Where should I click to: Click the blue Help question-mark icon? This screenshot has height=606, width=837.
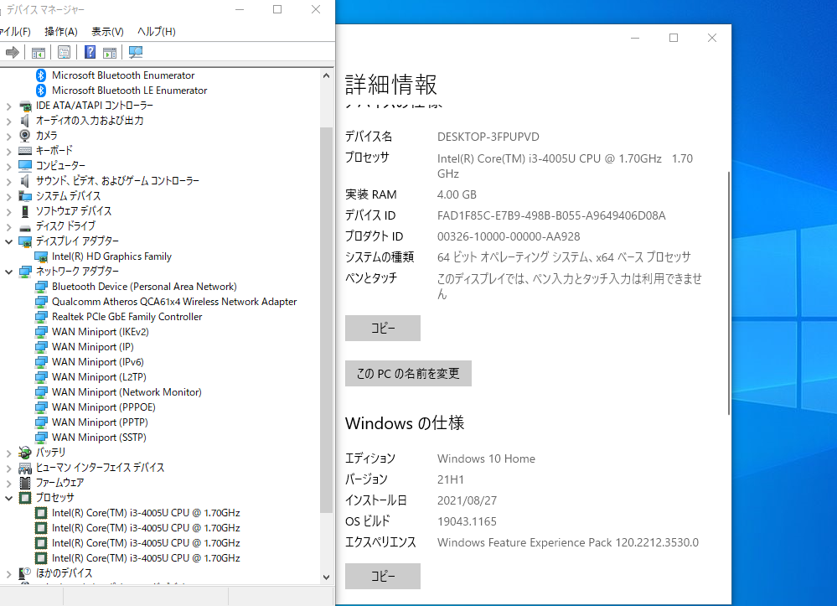(x=90, y=52)
